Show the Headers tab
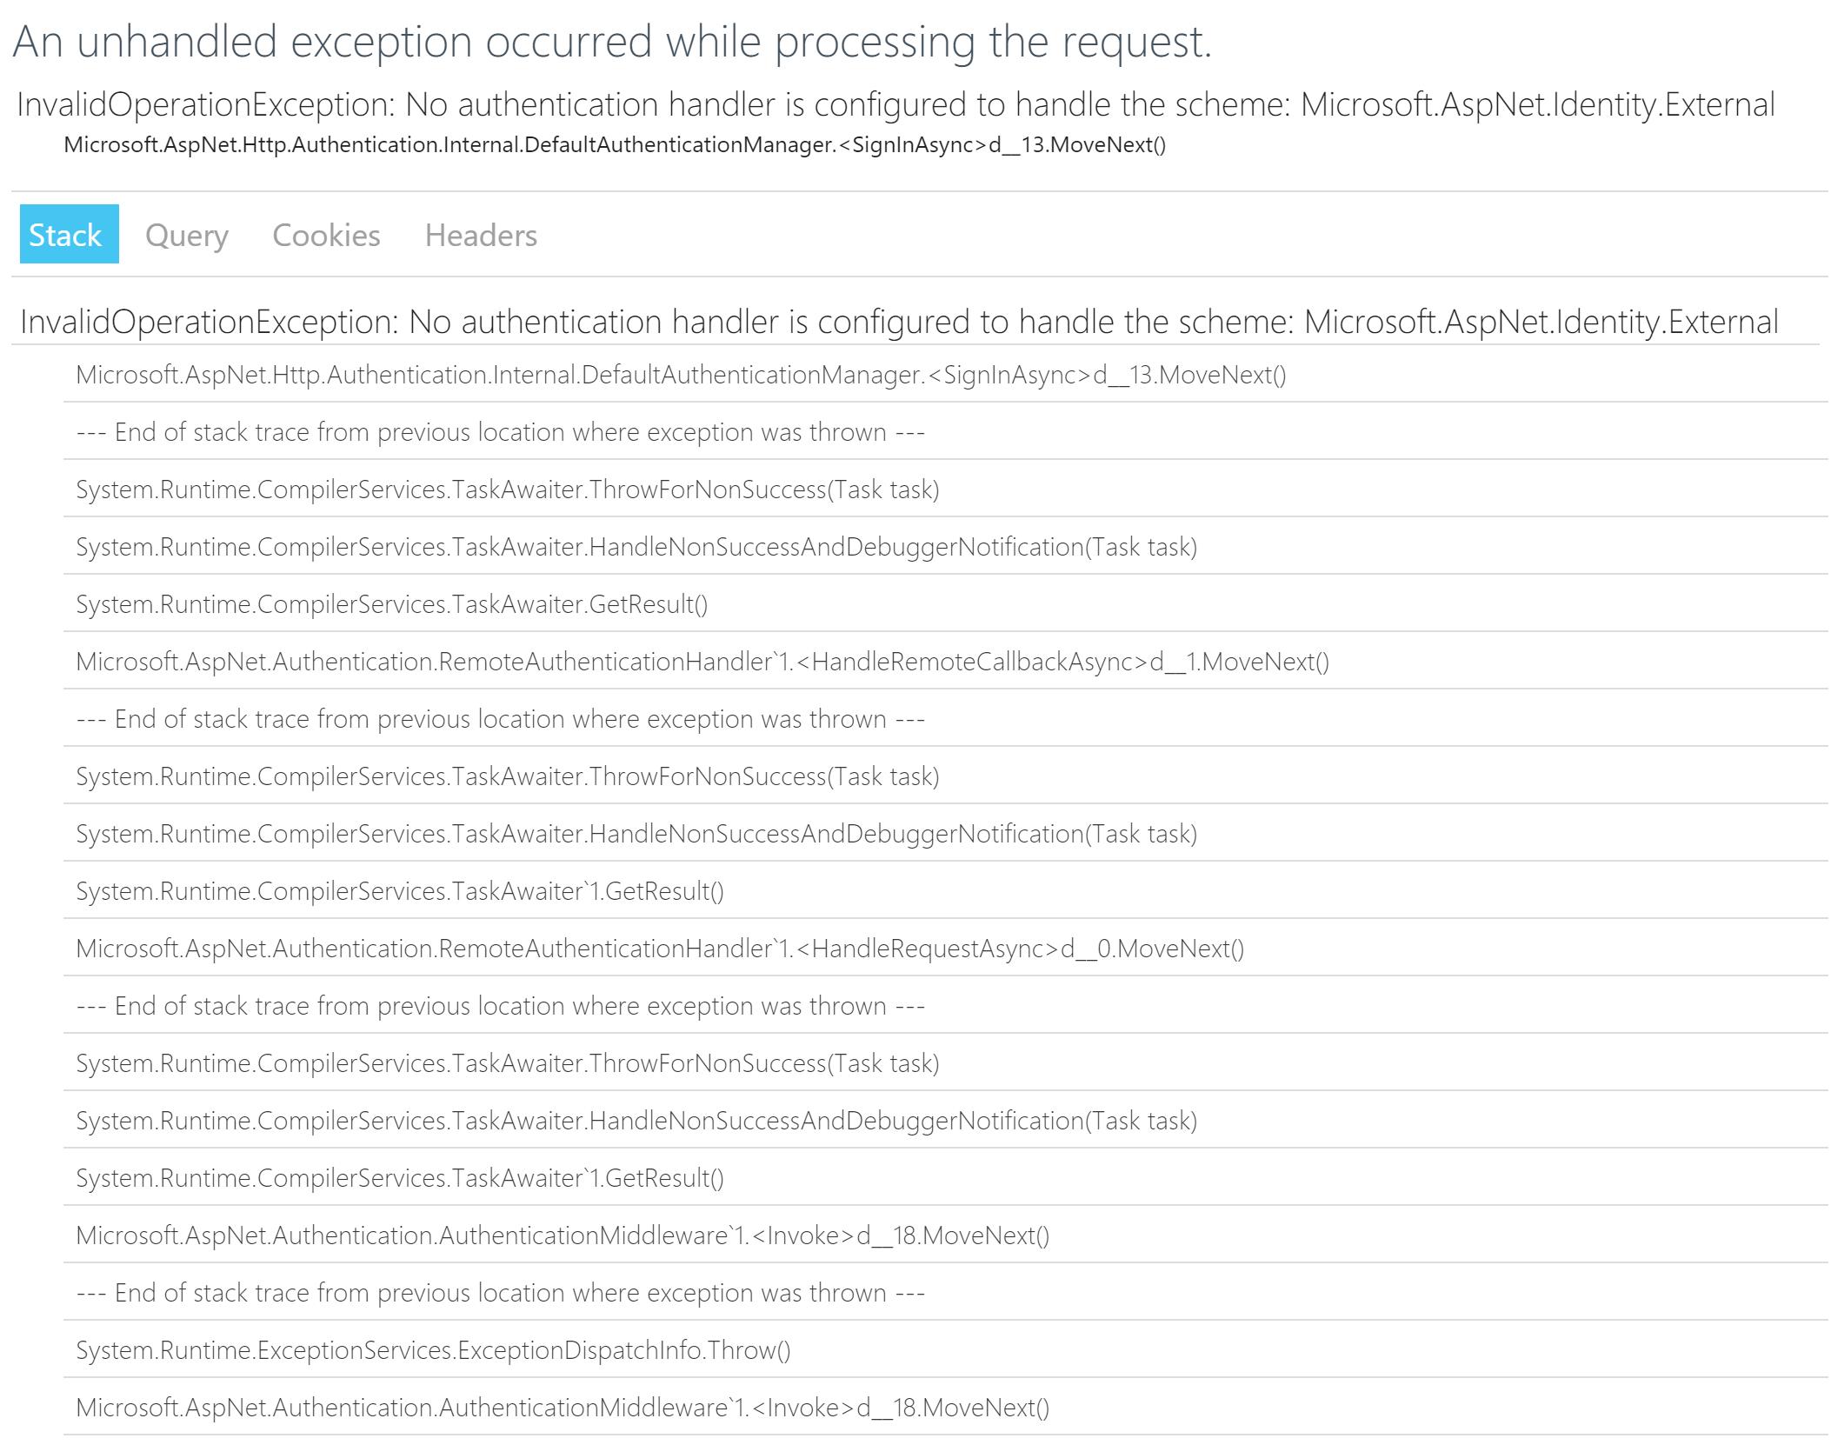The height and width of the screenshot is (1445, 1831). point(481,235)
